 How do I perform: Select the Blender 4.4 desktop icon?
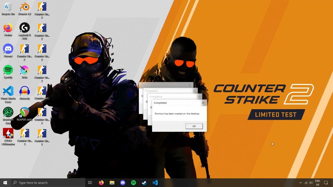25,9
